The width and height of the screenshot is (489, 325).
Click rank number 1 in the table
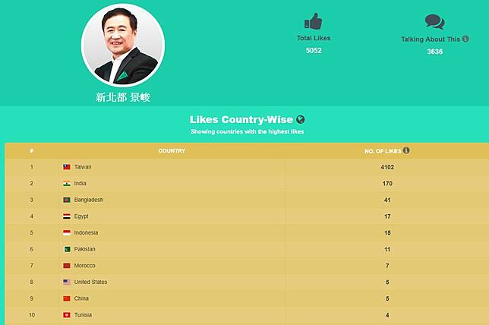[31, 167]
